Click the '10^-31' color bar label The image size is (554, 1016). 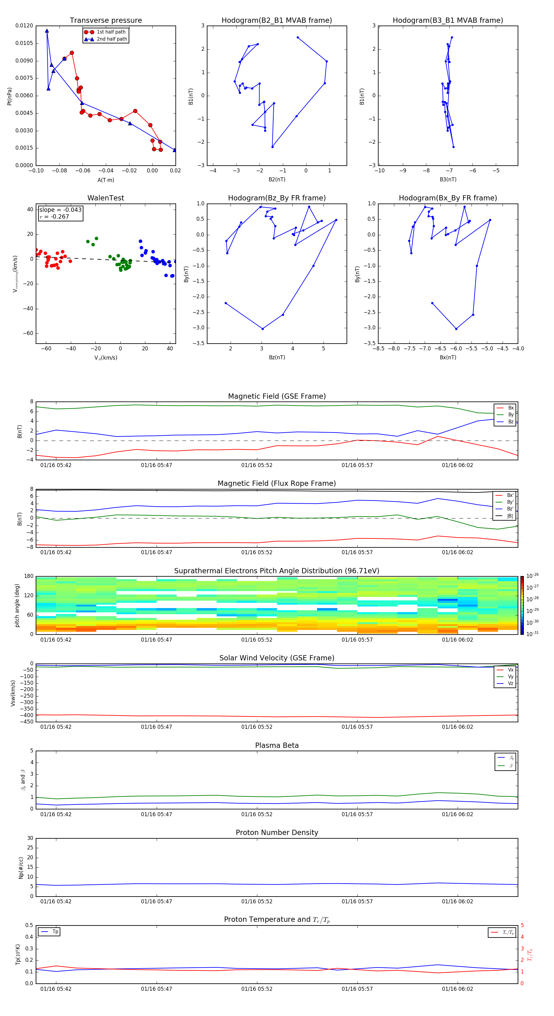tap(533, 634)
